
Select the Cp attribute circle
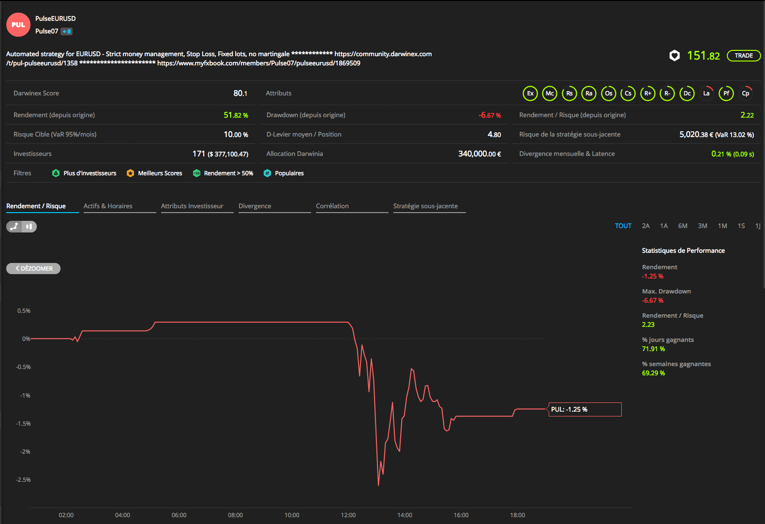click(x=746, y=93)
